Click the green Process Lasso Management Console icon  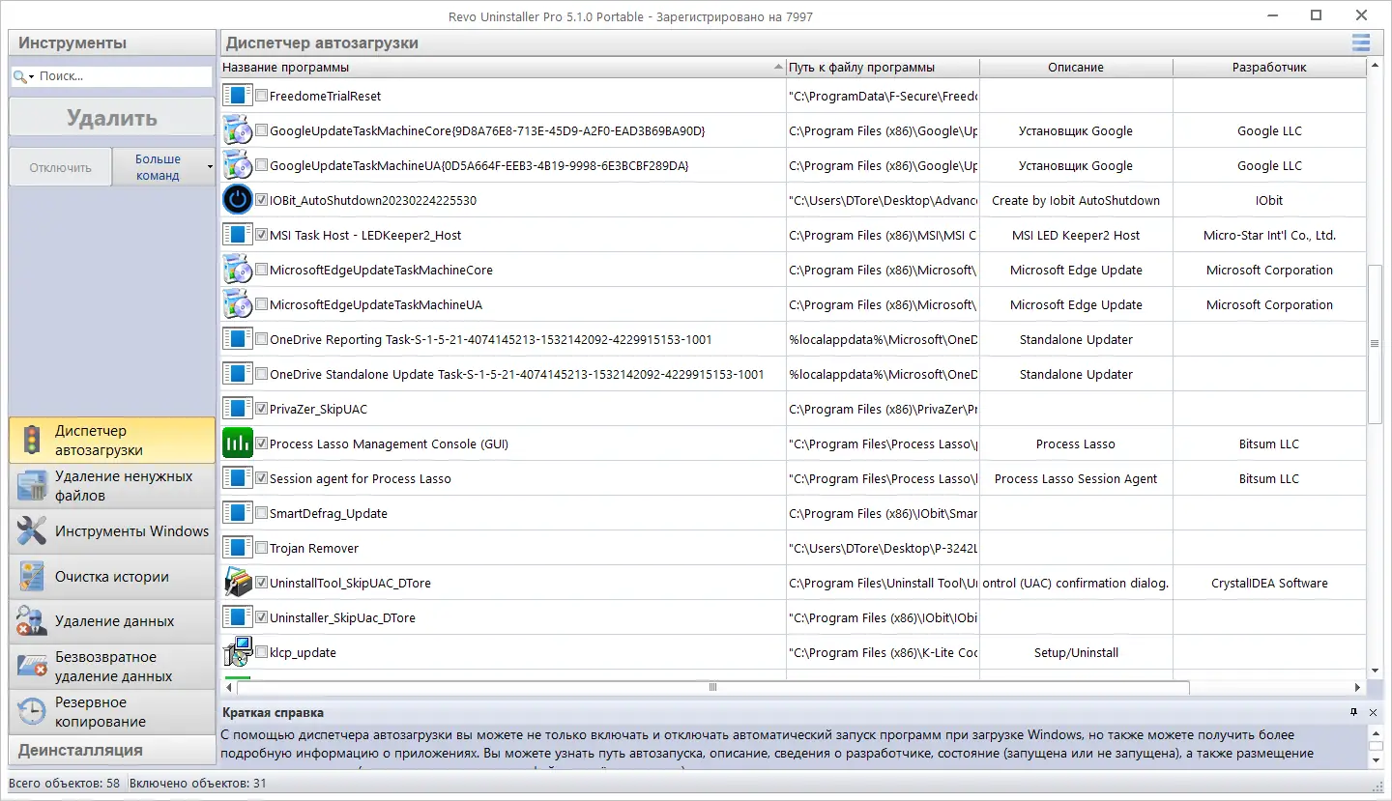[x=238, y=443]
